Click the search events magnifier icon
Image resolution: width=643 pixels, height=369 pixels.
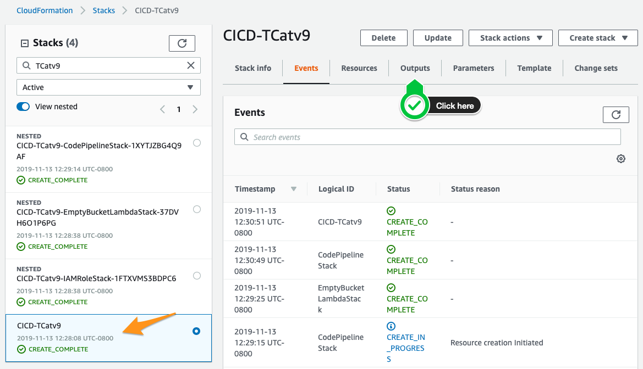click(244, 137)
